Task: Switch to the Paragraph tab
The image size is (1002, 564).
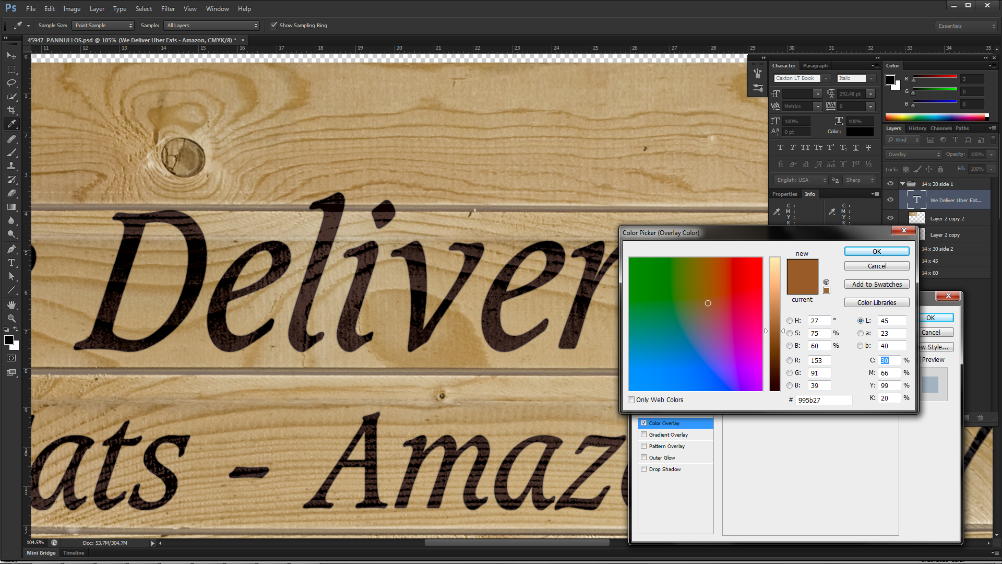Action: pyautogui.click(x=815, y=66)
